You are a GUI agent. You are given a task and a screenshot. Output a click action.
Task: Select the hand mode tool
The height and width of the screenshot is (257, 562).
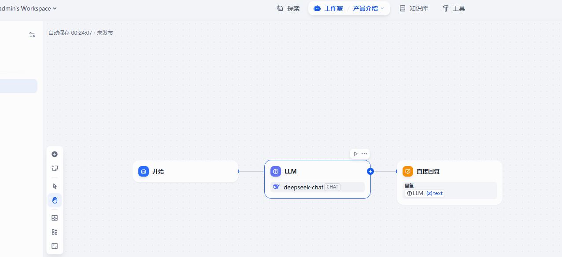(55, 200)
